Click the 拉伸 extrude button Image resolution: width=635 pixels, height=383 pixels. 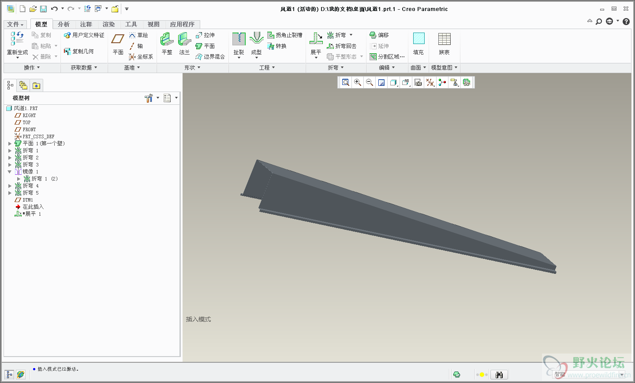pos(205,35)
